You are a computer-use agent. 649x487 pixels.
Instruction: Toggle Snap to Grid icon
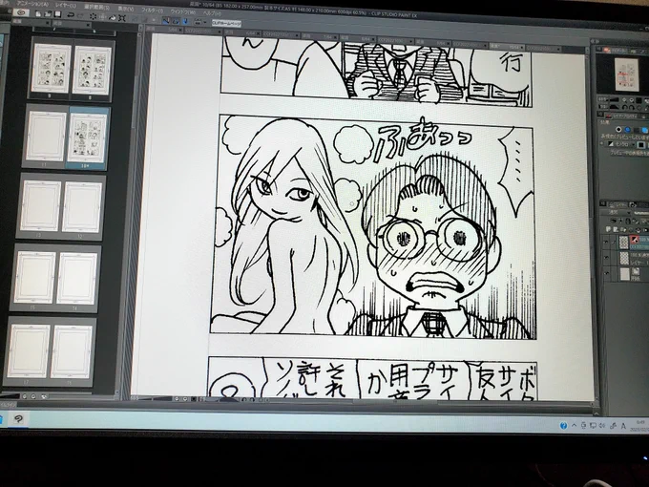coord(185,21)
